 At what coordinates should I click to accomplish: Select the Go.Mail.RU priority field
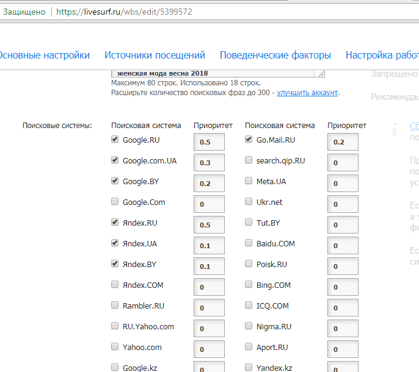pos(342,142)
